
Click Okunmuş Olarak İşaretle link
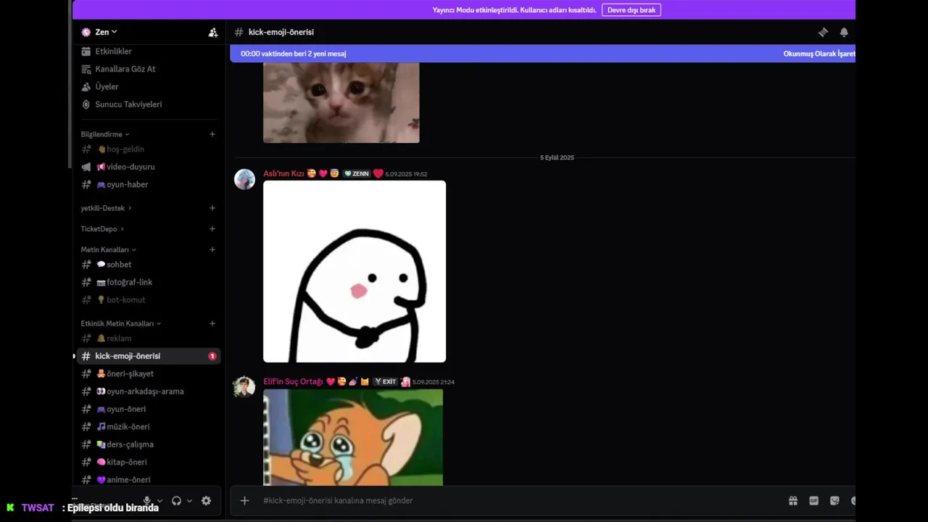point(819,54)
